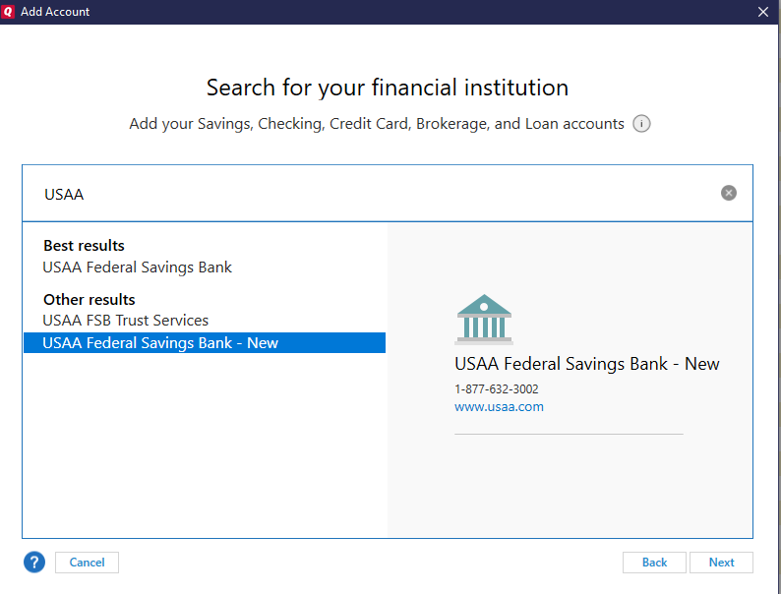This screenshot has width=781, height=594.
Task: Click the bank building icon
Action: coord(484,320)
